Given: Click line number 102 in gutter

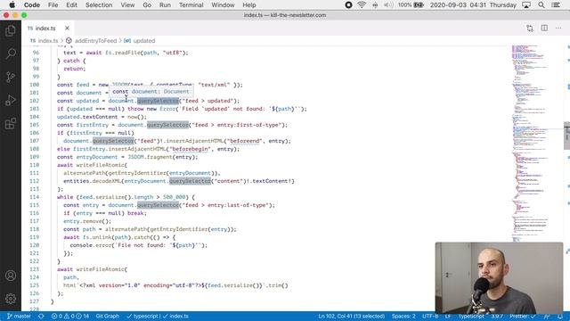Looking at the screenshot, I should pos(35,101).
